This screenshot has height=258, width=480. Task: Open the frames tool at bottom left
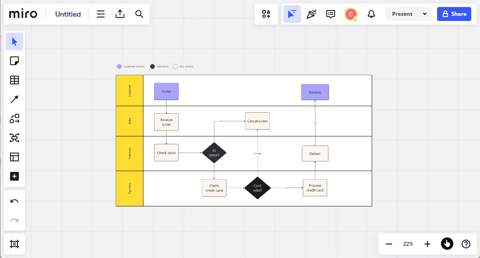point(14,244)
